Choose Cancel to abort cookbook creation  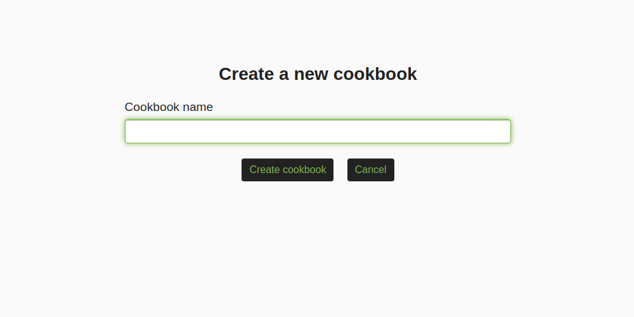click(x=371, y=170)
